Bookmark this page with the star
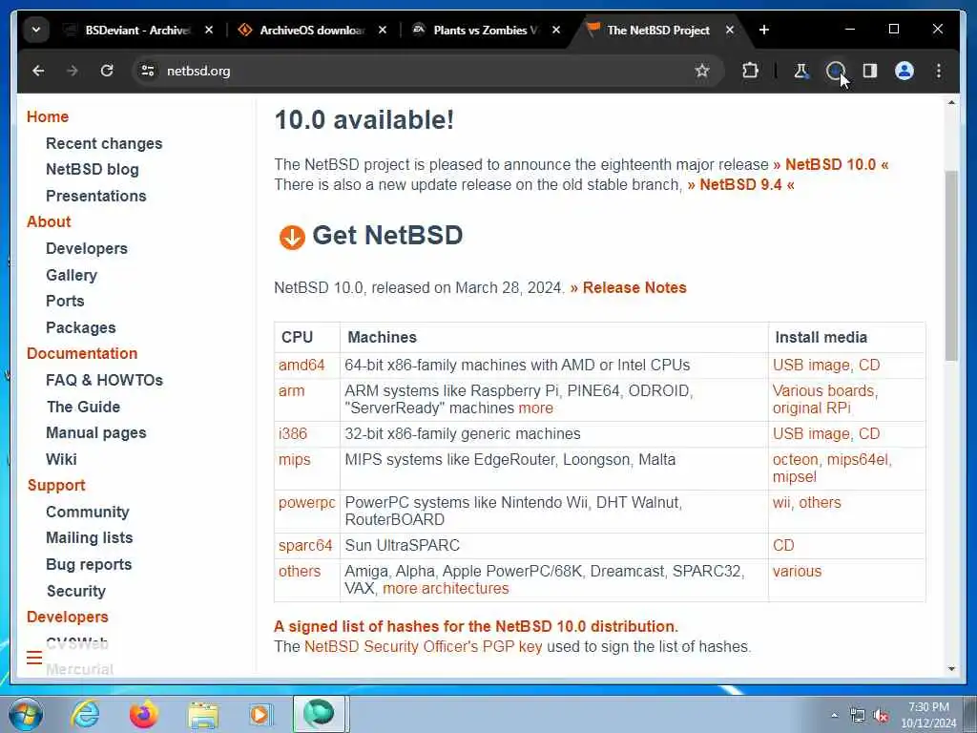Viewport: 977px width, 733px height. point(702,71)
